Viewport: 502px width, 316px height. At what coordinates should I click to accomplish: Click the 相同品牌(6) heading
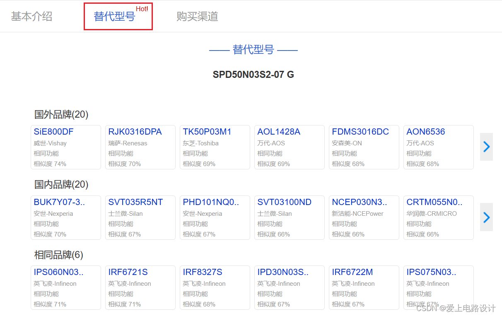(x=58, y=255)
